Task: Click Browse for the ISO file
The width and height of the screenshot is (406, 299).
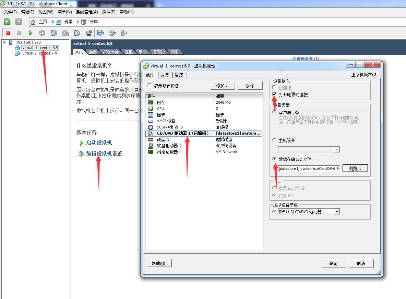Action: click(x=355, y=169)
